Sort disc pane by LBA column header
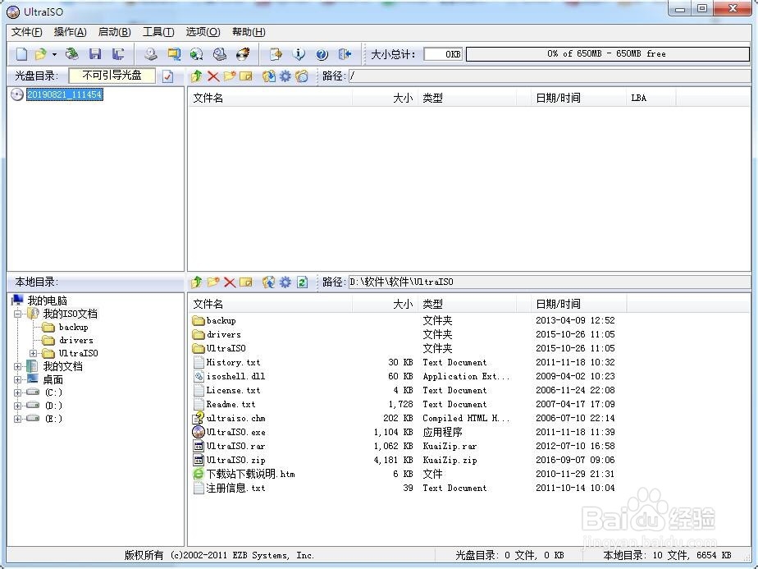 tap(651, 99)
